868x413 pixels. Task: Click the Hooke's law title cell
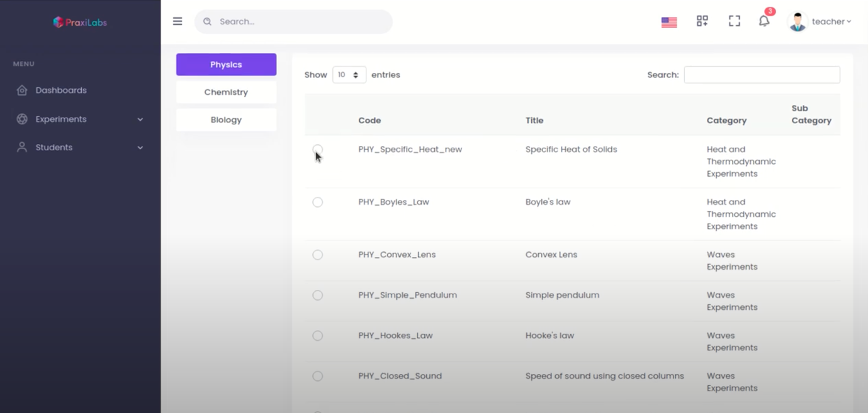click(x=550, y=336)
